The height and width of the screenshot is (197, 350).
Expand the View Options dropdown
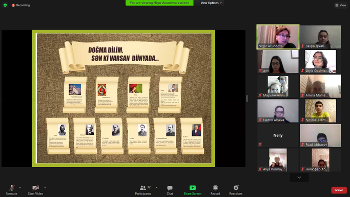[x=211, y=3]
